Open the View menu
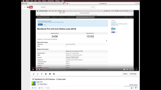Screen dimensions: 161x90 (x=39, y=1)
